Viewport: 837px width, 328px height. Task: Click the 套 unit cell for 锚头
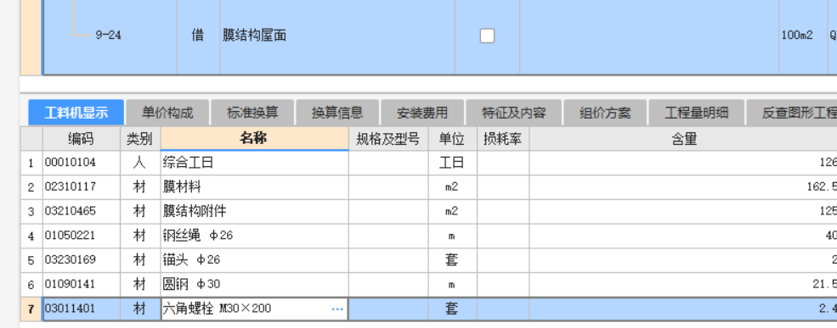[x=452, y=260]
